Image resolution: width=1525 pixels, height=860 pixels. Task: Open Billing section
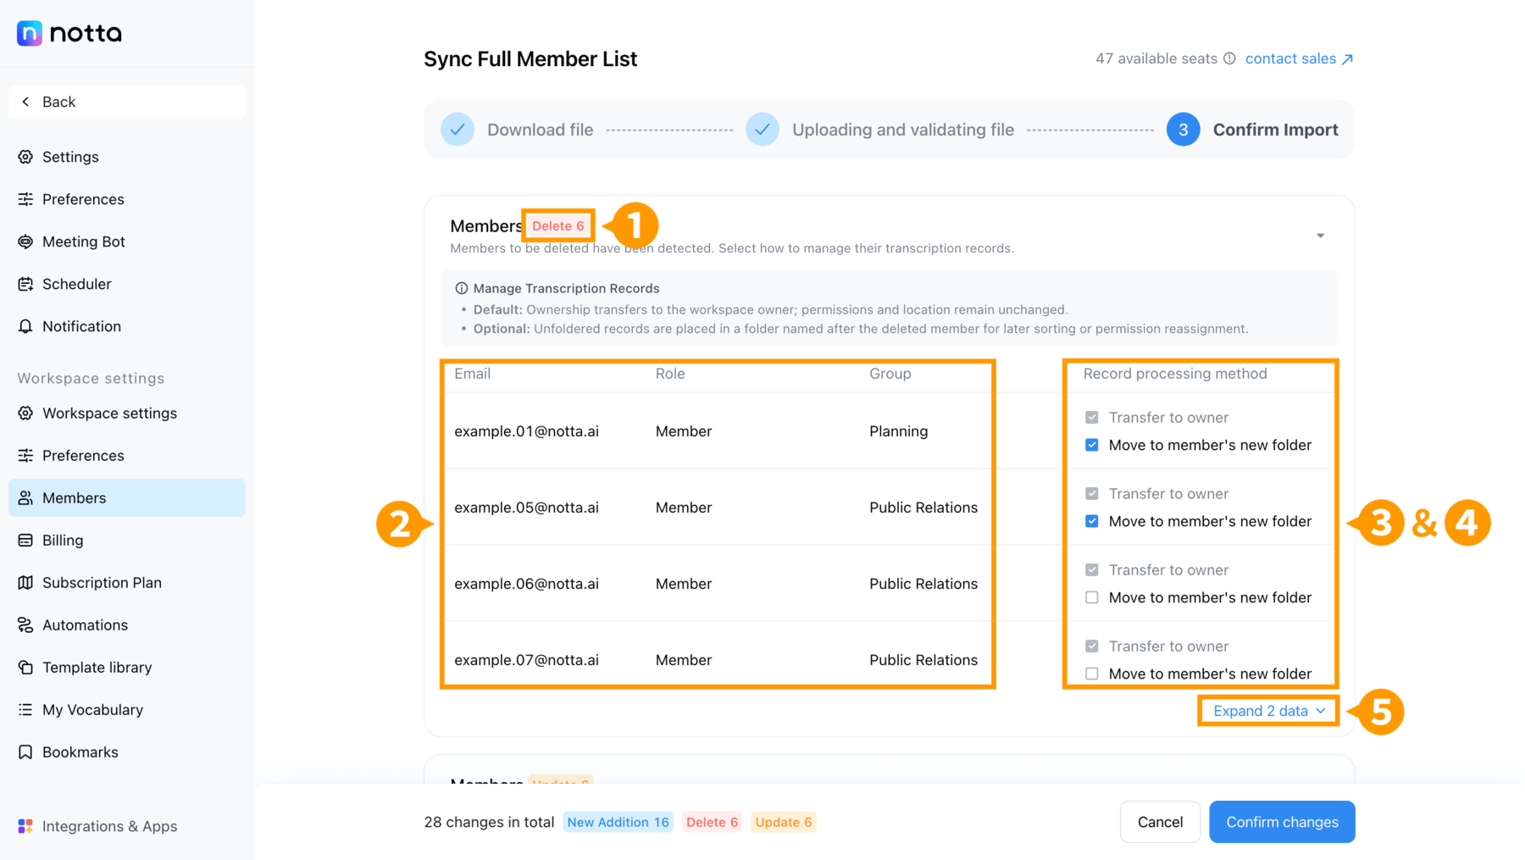tap(127, 541)
